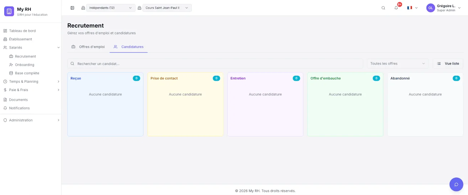Expand the language selector chevron
Screen dimensions: 468x195
click(416, 8)
